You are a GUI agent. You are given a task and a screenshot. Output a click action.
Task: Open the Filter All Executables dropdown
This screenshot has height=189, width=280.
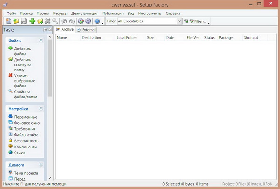pyautogui.click(x=179, y=21)
